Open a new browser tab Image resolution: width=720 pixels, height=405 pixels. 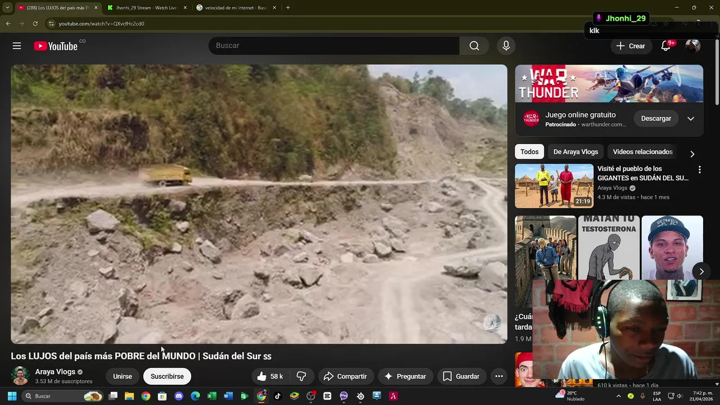pyautogui.click(x=287, y=8)
